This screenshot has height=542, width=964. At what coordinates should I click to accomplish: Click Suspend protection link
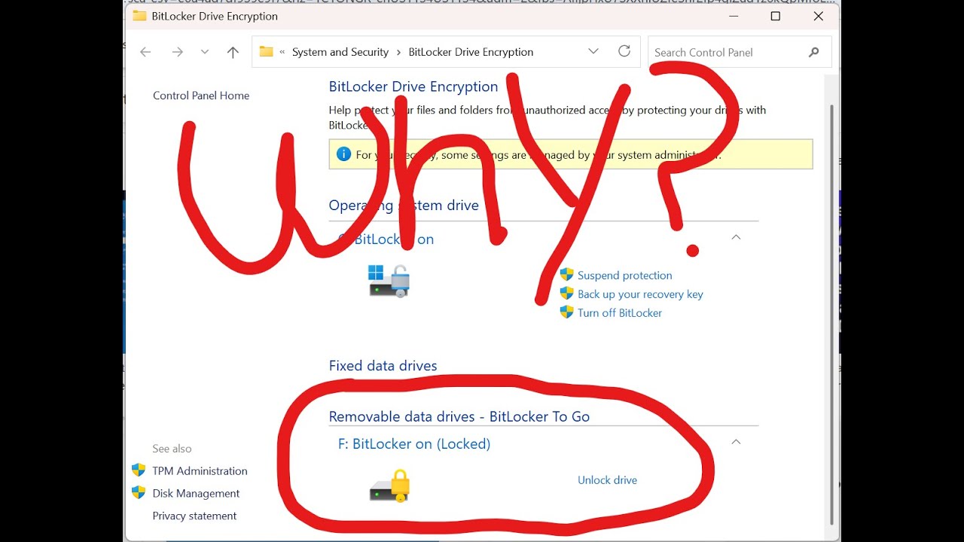tap(625, 276)
